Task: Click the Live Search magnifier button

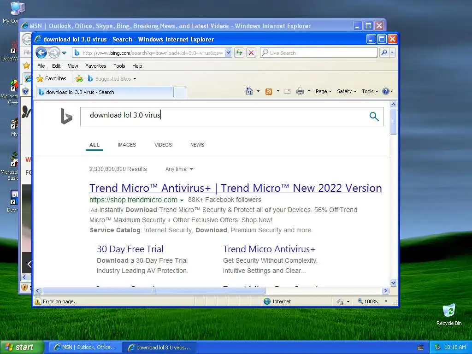Action: (x=384, y=53)
